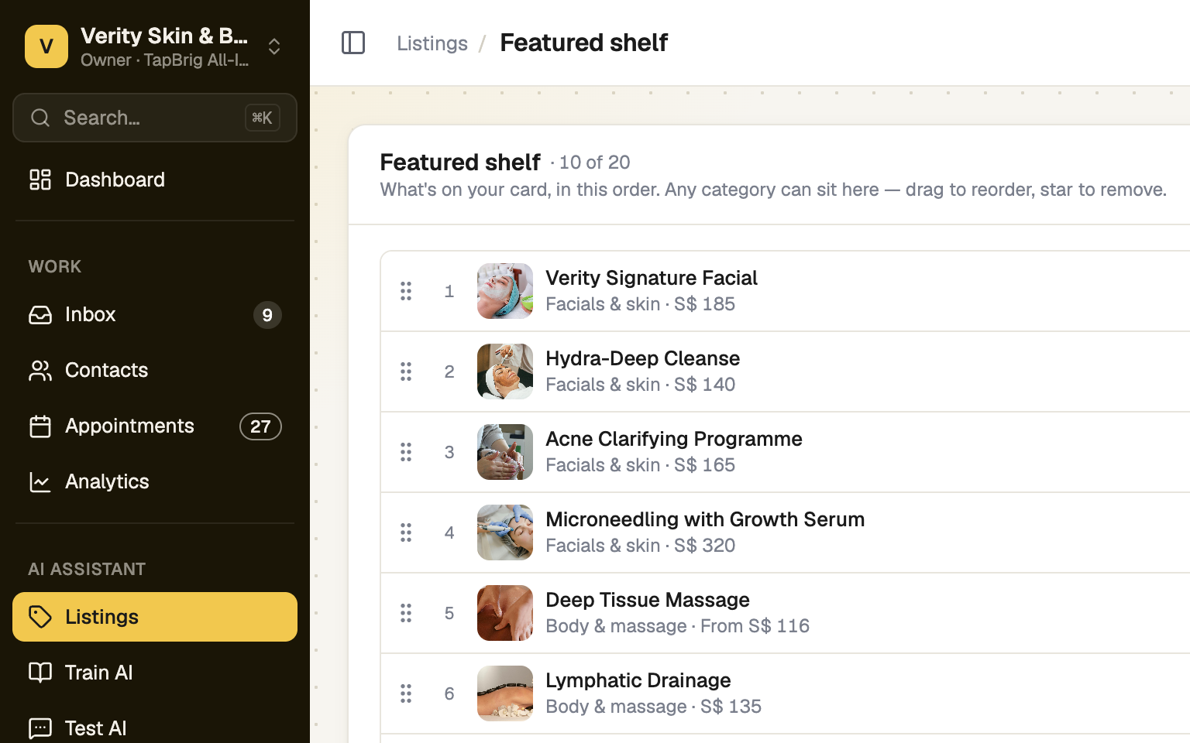The height and width of the screenshot is (743, 1190).
Task: Click the search magnifier icon
Action: pyautogui.click(x=40, y=118)
